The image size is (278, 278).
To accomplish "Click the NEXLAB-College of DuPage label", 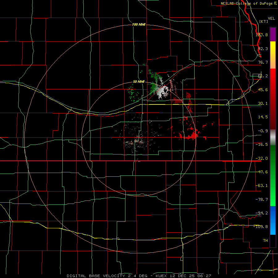I will (x=249, y=3).
